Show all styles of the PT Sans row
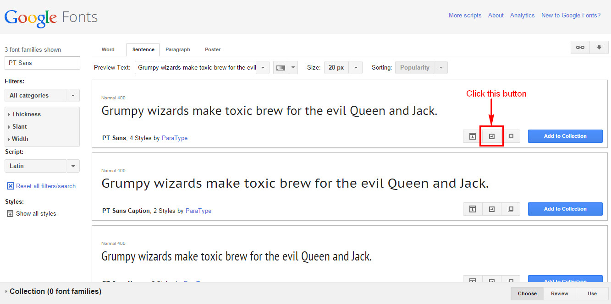This screenshot has height=304, width=611. 473,136
